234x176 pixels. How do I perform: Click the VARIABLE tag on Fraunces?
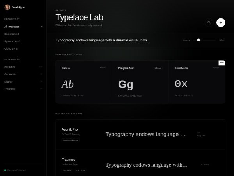pos(67,171)
